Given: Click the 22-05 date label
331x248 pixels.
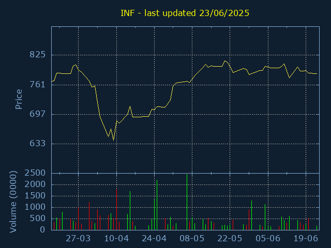Looking at the screenshot, I should 230,239.
